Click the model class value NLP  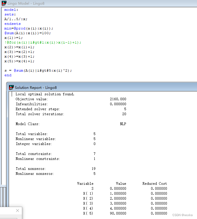click(x=123, y=124)
